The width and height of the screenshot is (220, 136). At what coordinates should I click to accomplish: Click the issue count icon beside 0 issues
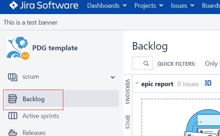(208, 83)
